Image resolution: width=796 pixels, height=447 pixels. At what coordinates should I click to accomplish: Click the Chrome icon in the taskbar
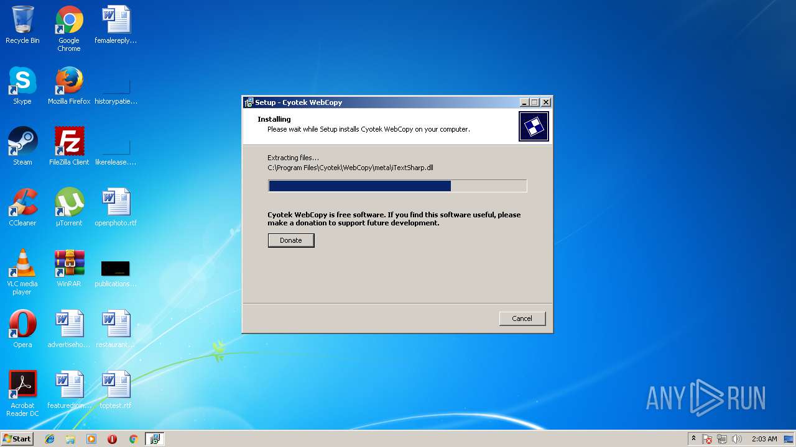(x=133, y=439)
